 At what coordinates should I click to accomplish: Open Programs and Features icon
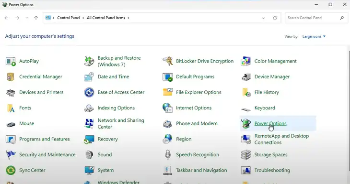[11, 139]
